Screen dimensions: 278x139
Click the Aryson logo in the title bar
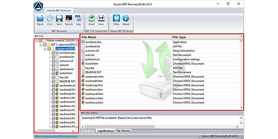(38, 6)
